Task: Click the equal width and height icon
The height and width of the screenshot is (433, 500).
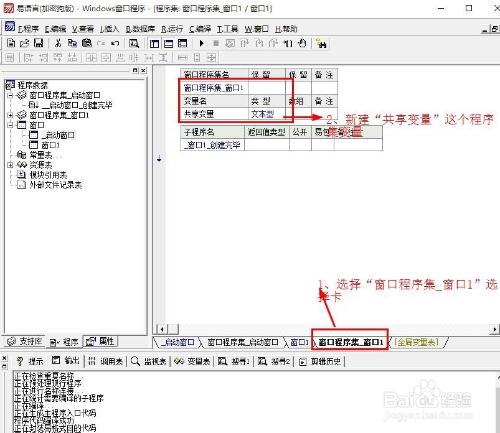Action: [x=212, y=58]
